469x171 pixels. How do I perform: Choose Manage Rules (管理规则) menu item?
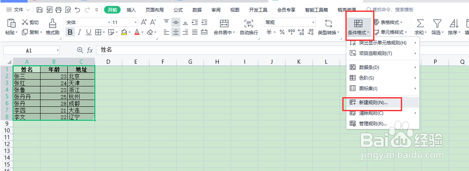pos(383,124)
